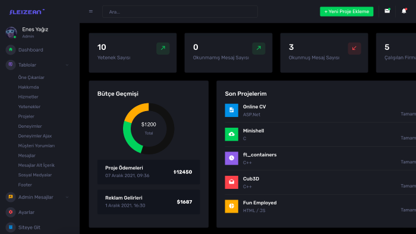This screenshot has width=416, height=234.
Task: Open Projeler submenu item
Action: 26,116
